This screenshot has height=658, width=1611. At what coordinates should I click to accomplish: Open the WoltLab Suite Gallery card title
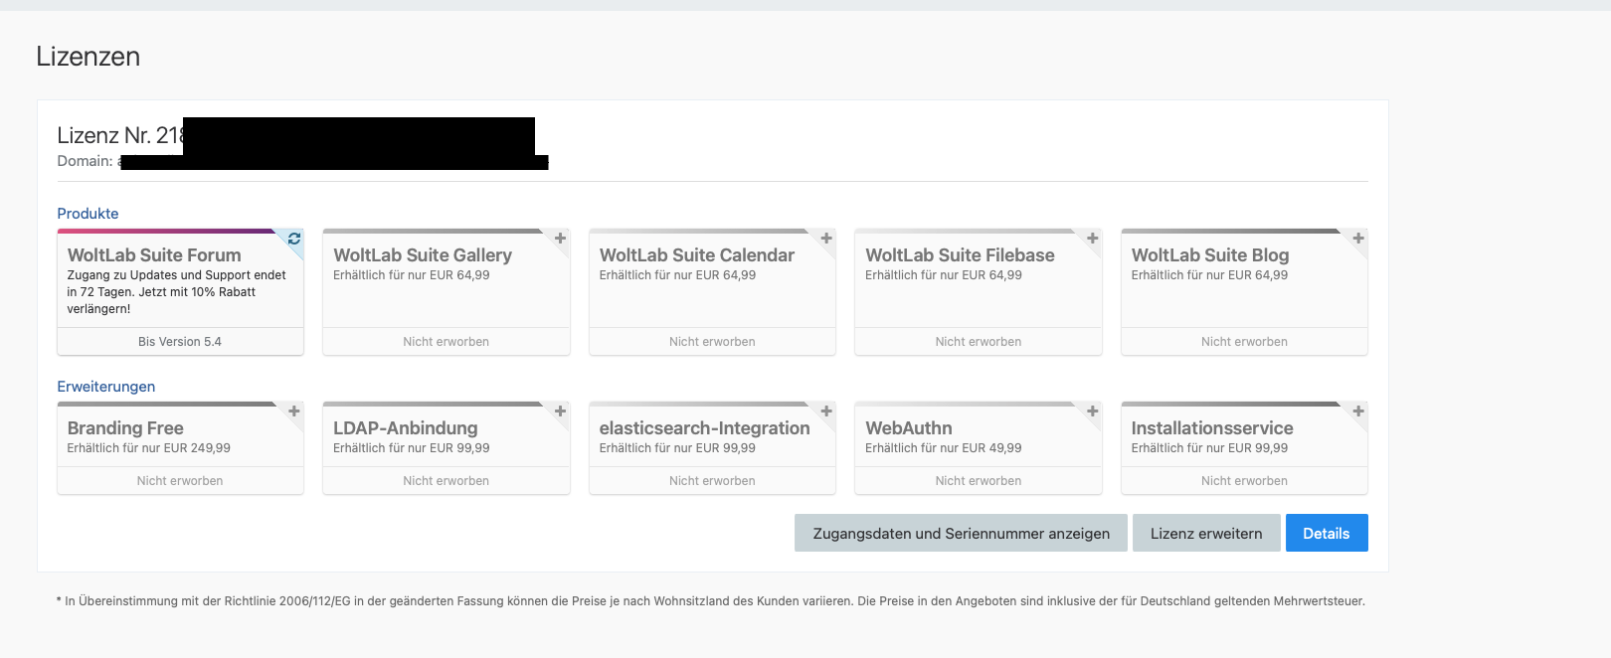click(423, 255)
